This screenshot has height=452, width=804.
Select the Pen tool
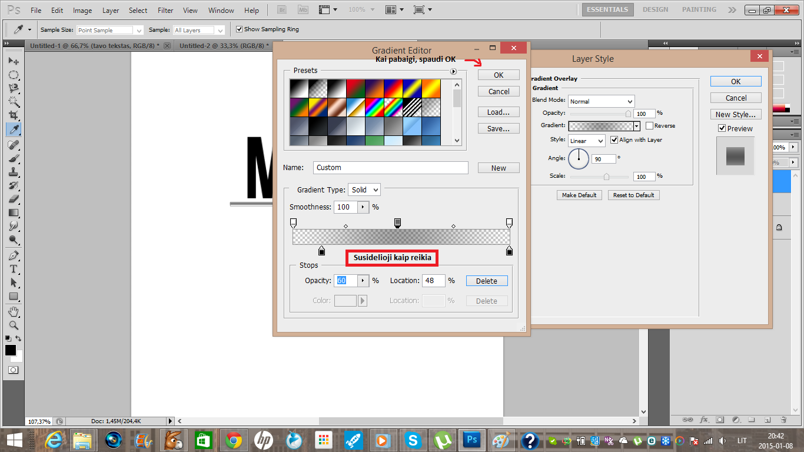(x=13, y=256)
